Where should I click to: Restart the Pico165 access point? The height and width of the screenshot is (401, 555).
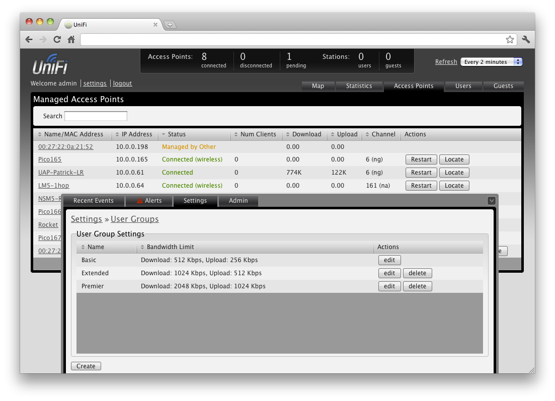click(x=421, y=159)
